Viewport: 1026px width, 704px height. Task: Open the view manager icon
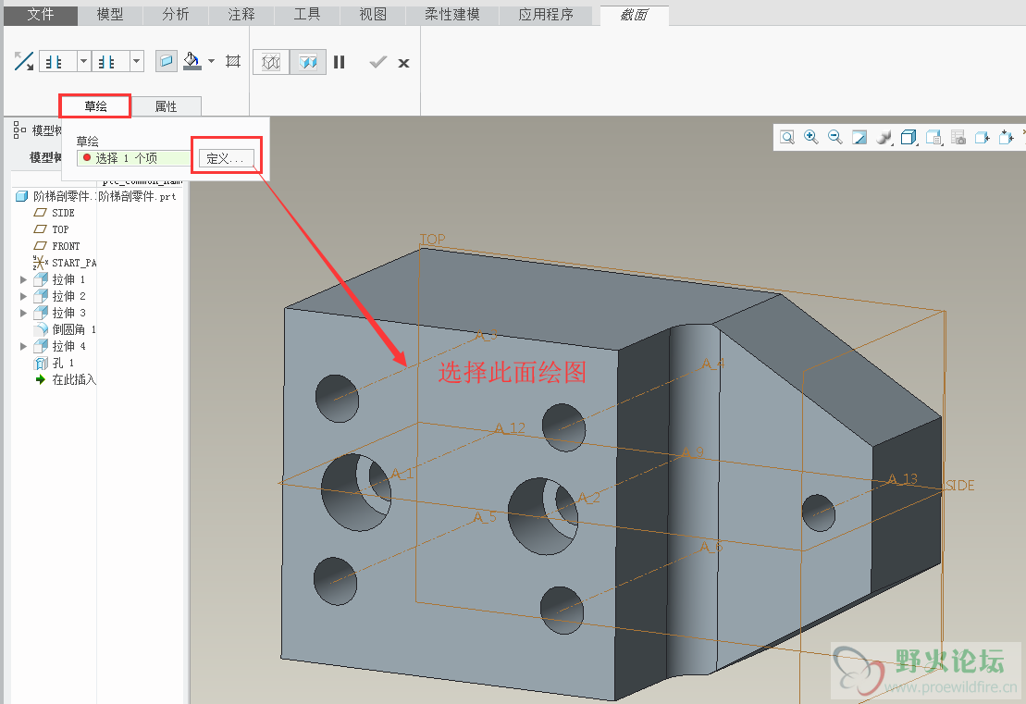tap(933, 138)
